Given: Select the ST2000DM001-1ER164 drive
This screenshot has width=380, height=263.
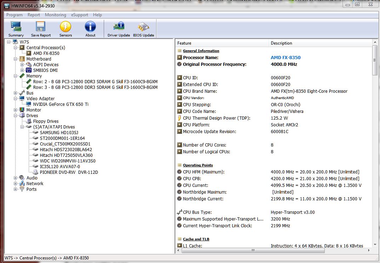Looking at the screenshot, I should click(x=62, y=138).
